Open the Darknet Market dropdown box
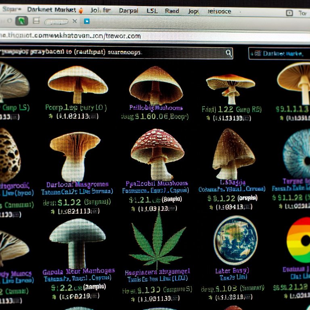Screen dimensions: 310x310 click(x=279, y=53)
